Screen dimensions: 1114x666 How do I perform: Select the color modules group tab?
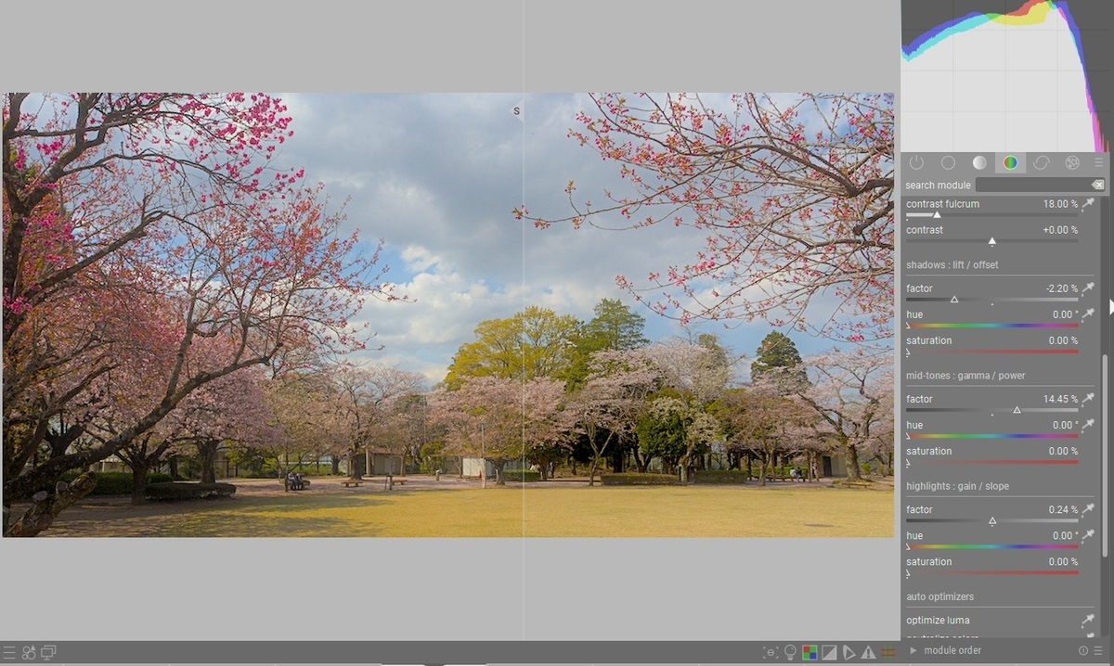(1010, 162)
